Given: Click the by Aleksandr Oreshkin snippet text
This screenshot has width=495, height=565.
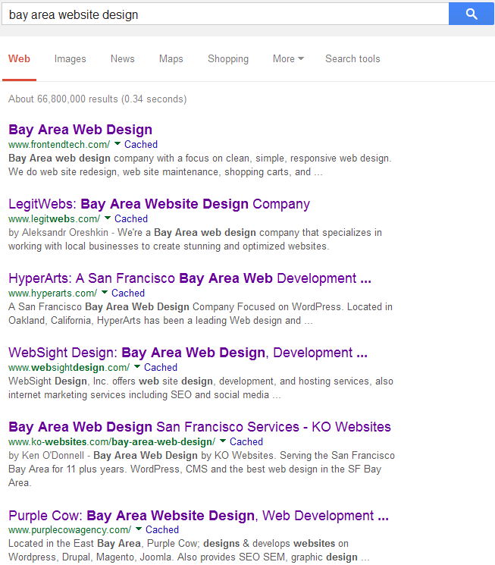Looking at the screenshot, I should coord(58,232).
